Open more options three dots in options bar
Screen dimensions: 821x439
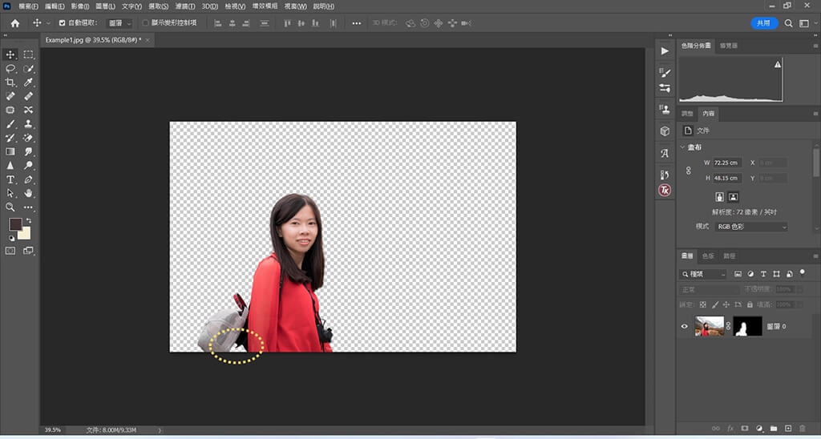point(356,23)
